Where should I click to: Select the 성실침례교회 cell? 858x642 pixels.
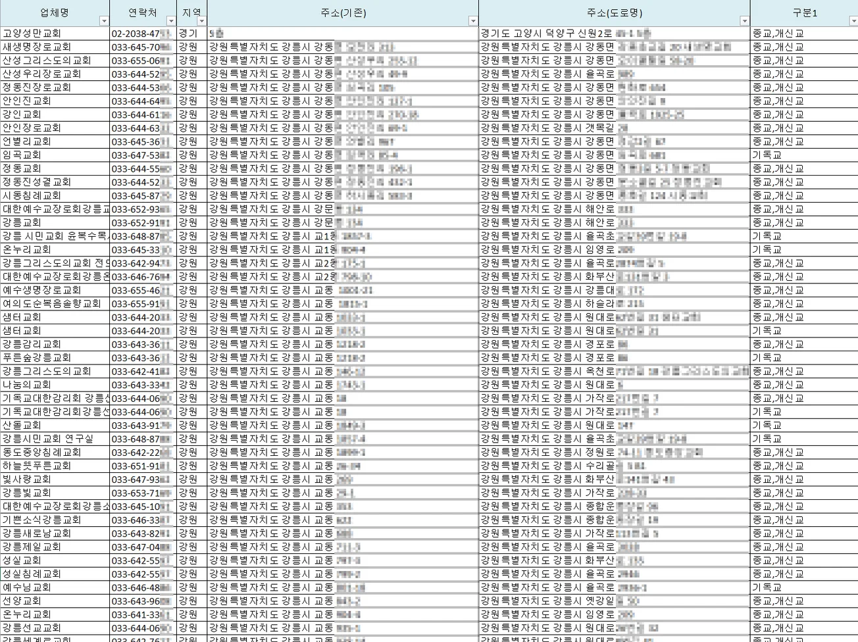[x=55, y=574]
